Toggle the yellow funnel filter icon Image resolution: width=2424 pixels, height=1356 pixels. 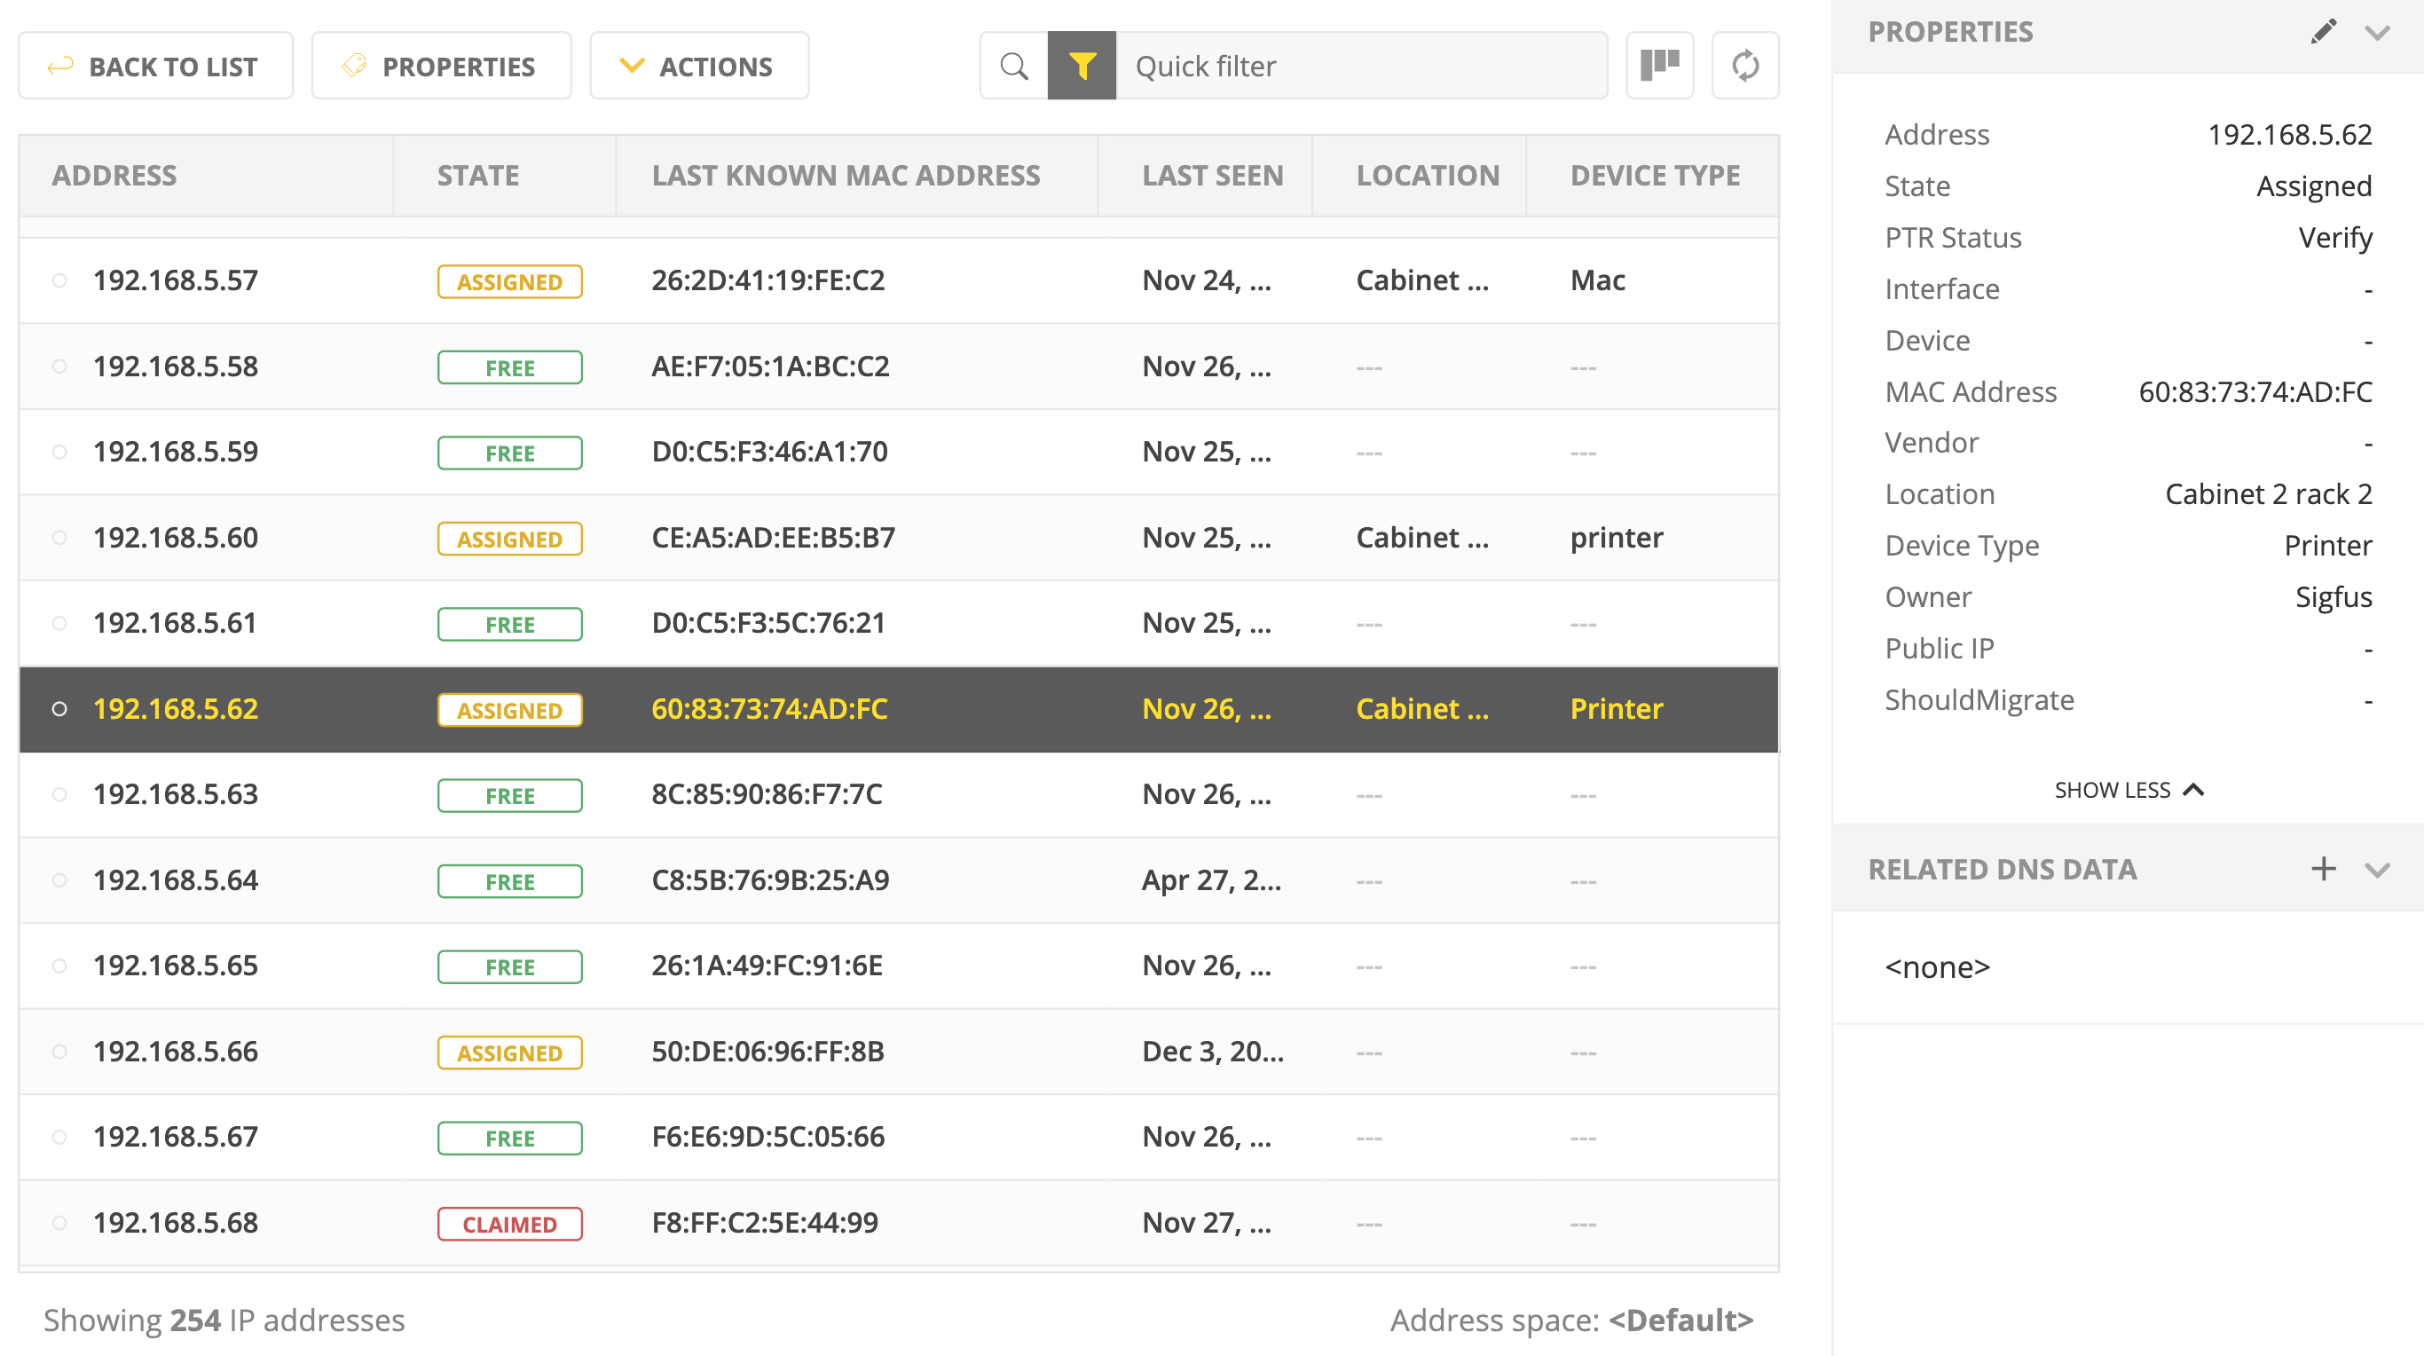click(1082, 66)
